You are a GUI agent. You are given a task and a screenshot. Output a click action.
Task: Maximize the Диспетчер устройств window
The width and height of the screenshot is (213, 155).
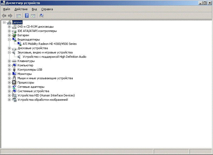pos(205,3)
